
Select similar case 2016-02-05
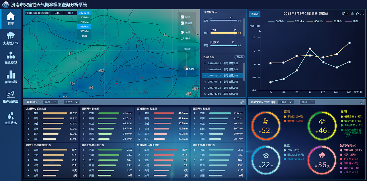[222, 69]
